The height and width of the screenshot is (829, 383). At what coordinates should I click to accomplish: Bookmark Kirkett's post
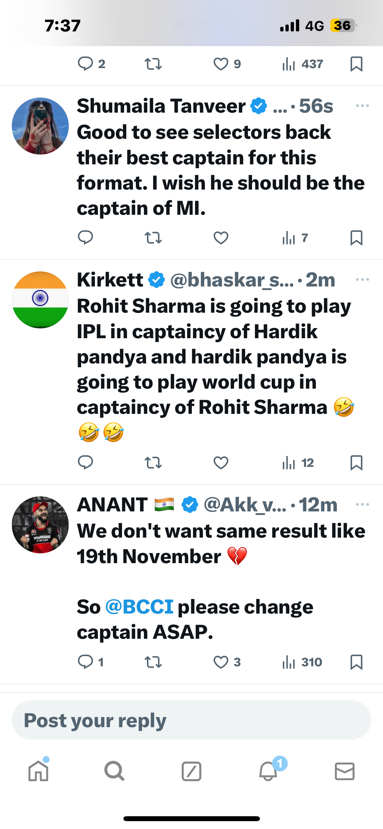tap(356, 463)
